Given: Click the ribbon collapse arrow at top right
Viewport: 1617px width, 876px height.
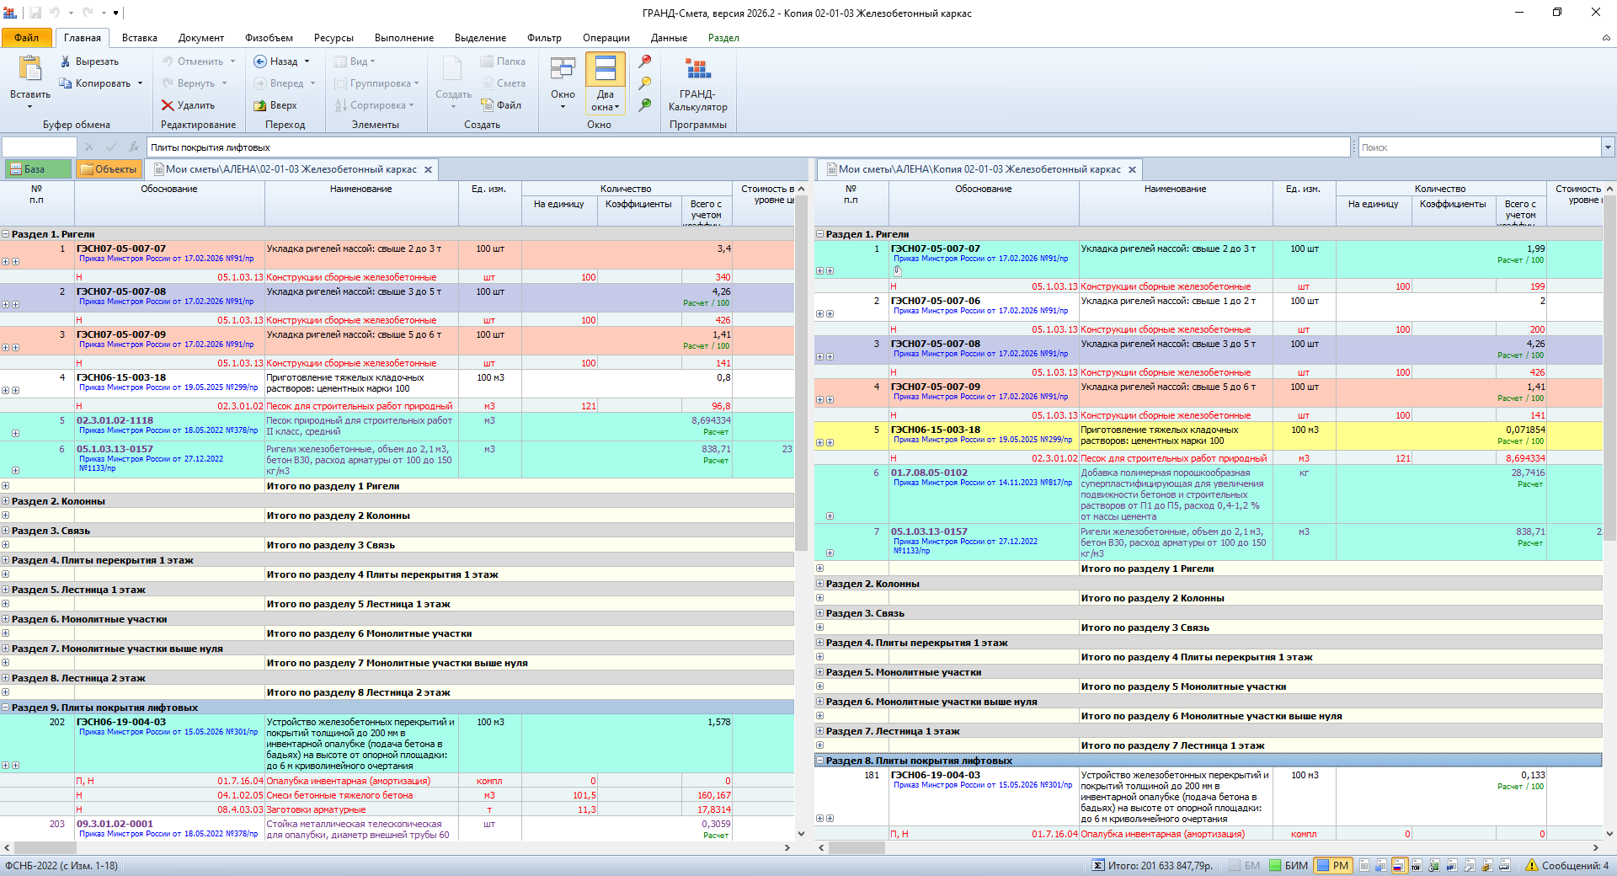Looking at the screenshot, I should tap(1606, 38).
